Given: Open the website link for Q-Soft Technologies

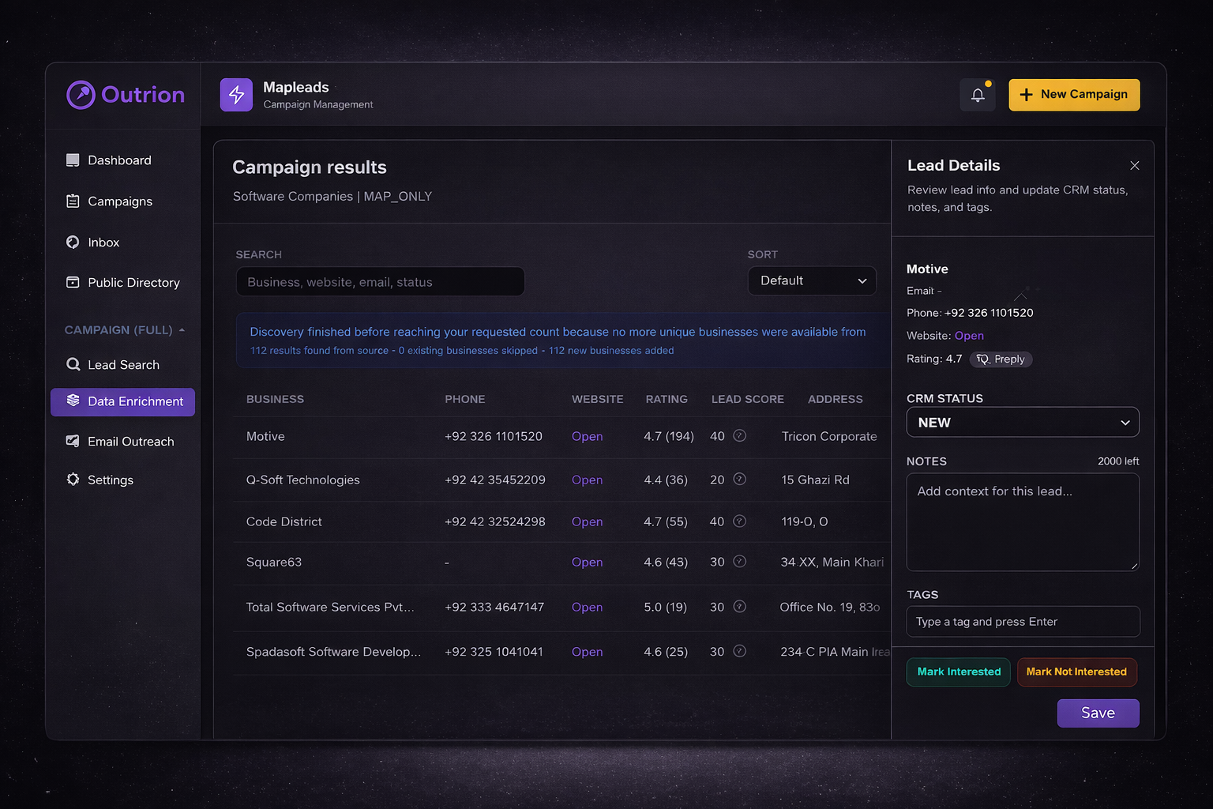Looking at the screenshot, I should click(x=587, y=480).
